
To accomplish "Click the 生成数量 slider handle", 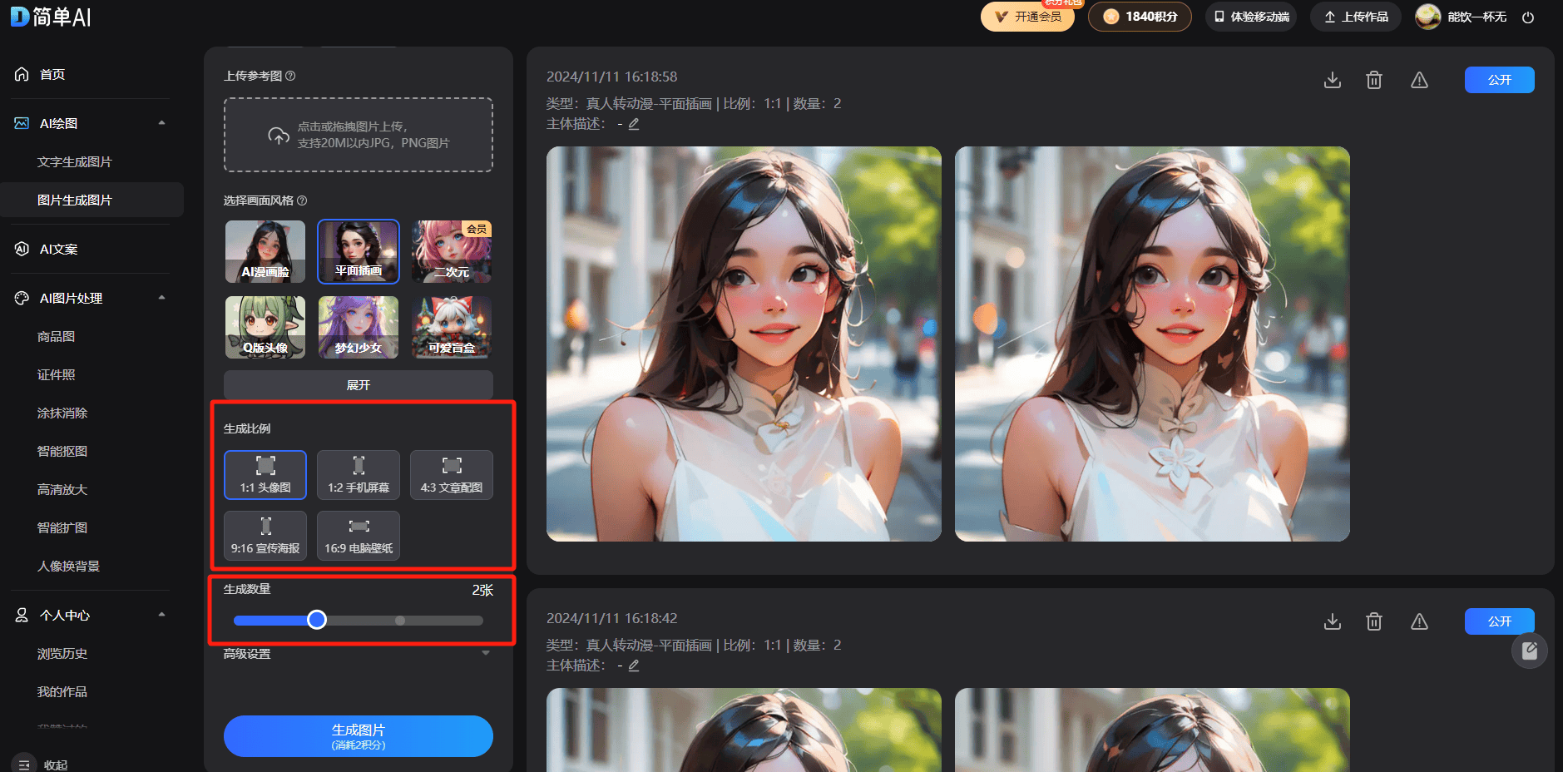I will 317,620.
